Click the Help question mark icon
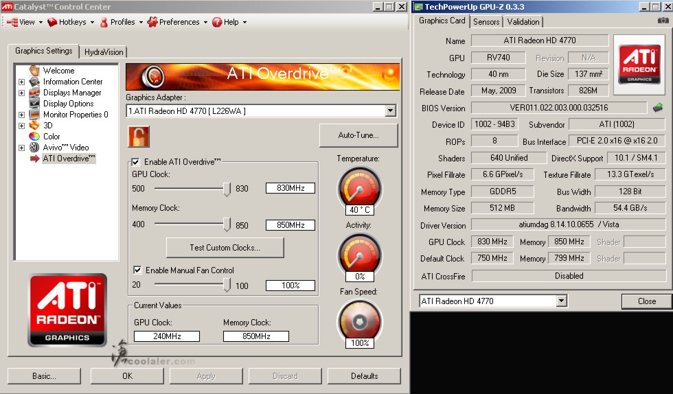 tap(217, 22)
